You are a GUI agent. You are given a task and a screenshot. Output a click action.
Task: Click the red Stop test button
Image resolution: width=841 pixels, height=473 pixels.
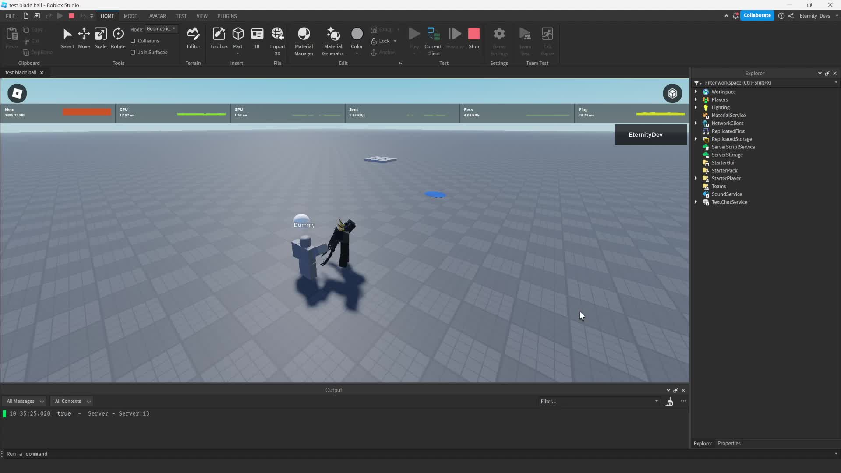(474, 38)
